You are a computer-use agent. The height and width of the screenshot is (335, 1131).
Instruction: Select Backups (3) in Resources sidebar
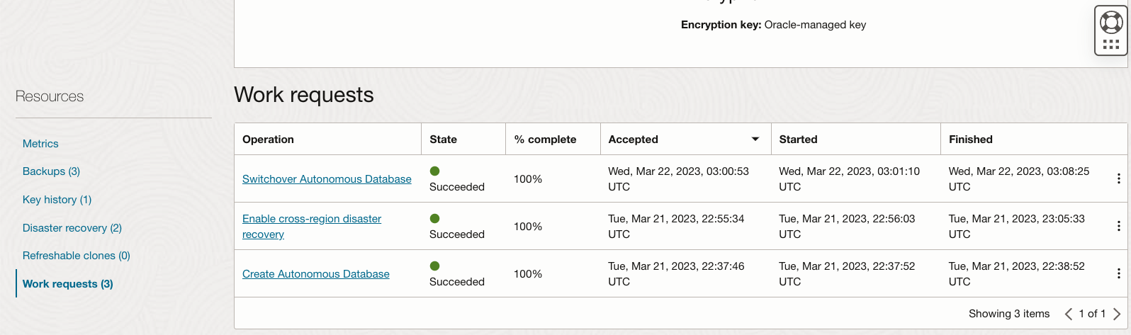point(51,171)
